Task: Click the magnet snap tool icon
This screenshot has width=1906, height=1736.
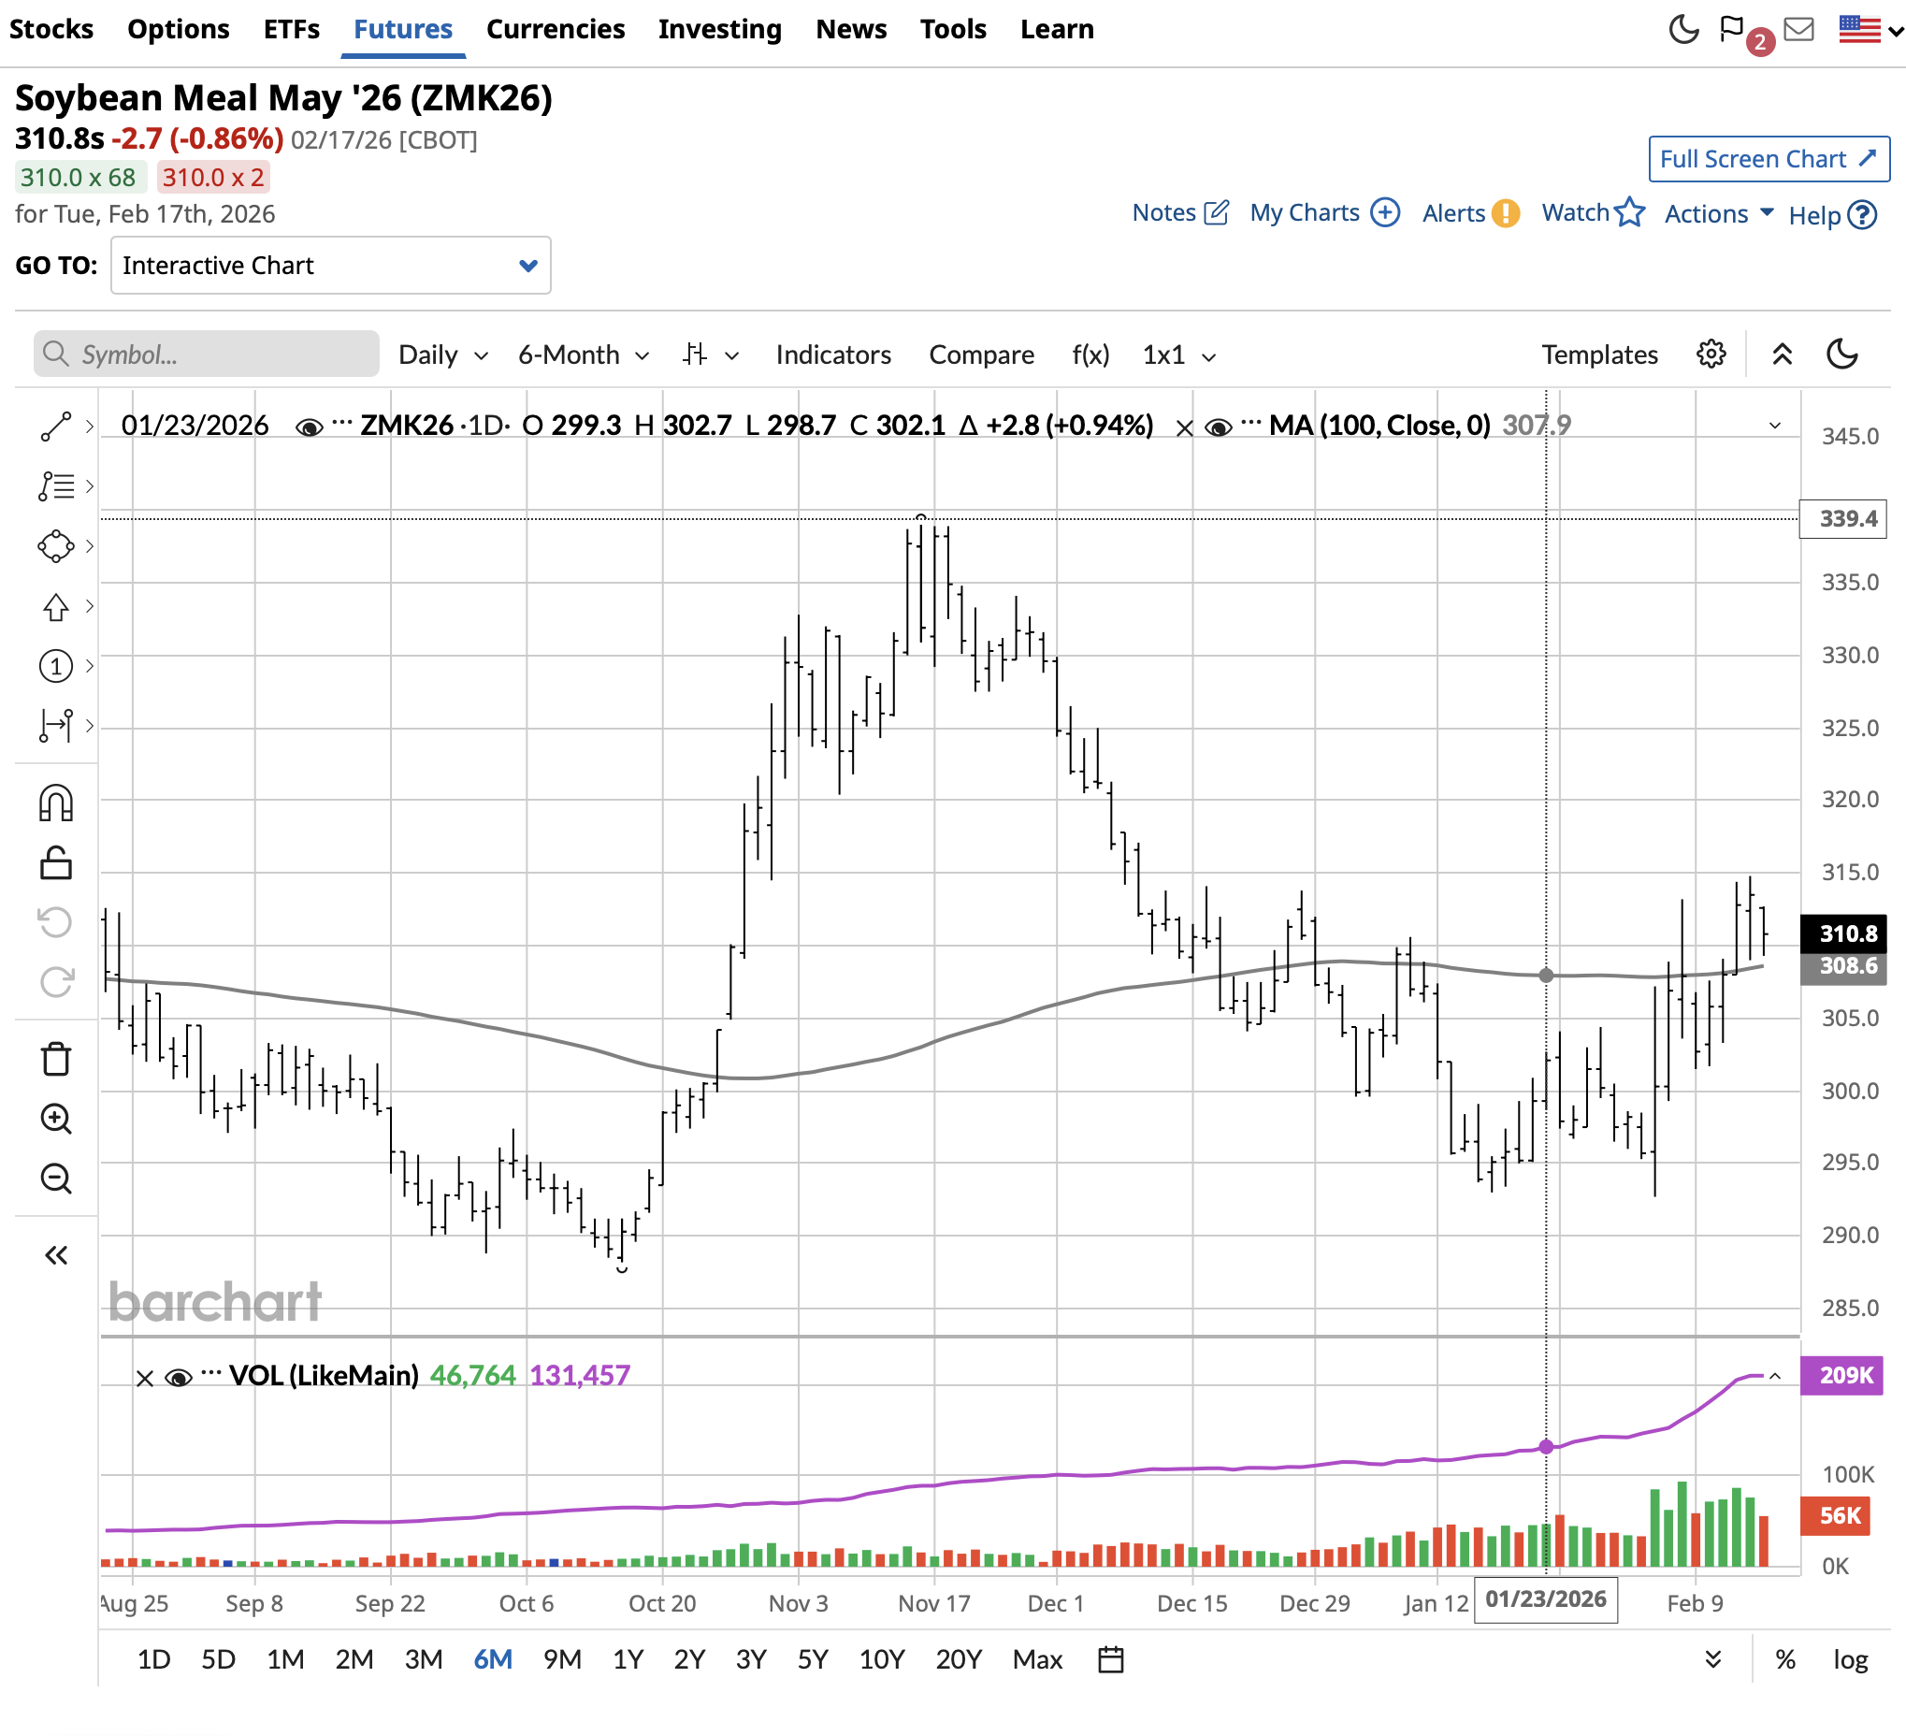Action: tap(56, 803)
